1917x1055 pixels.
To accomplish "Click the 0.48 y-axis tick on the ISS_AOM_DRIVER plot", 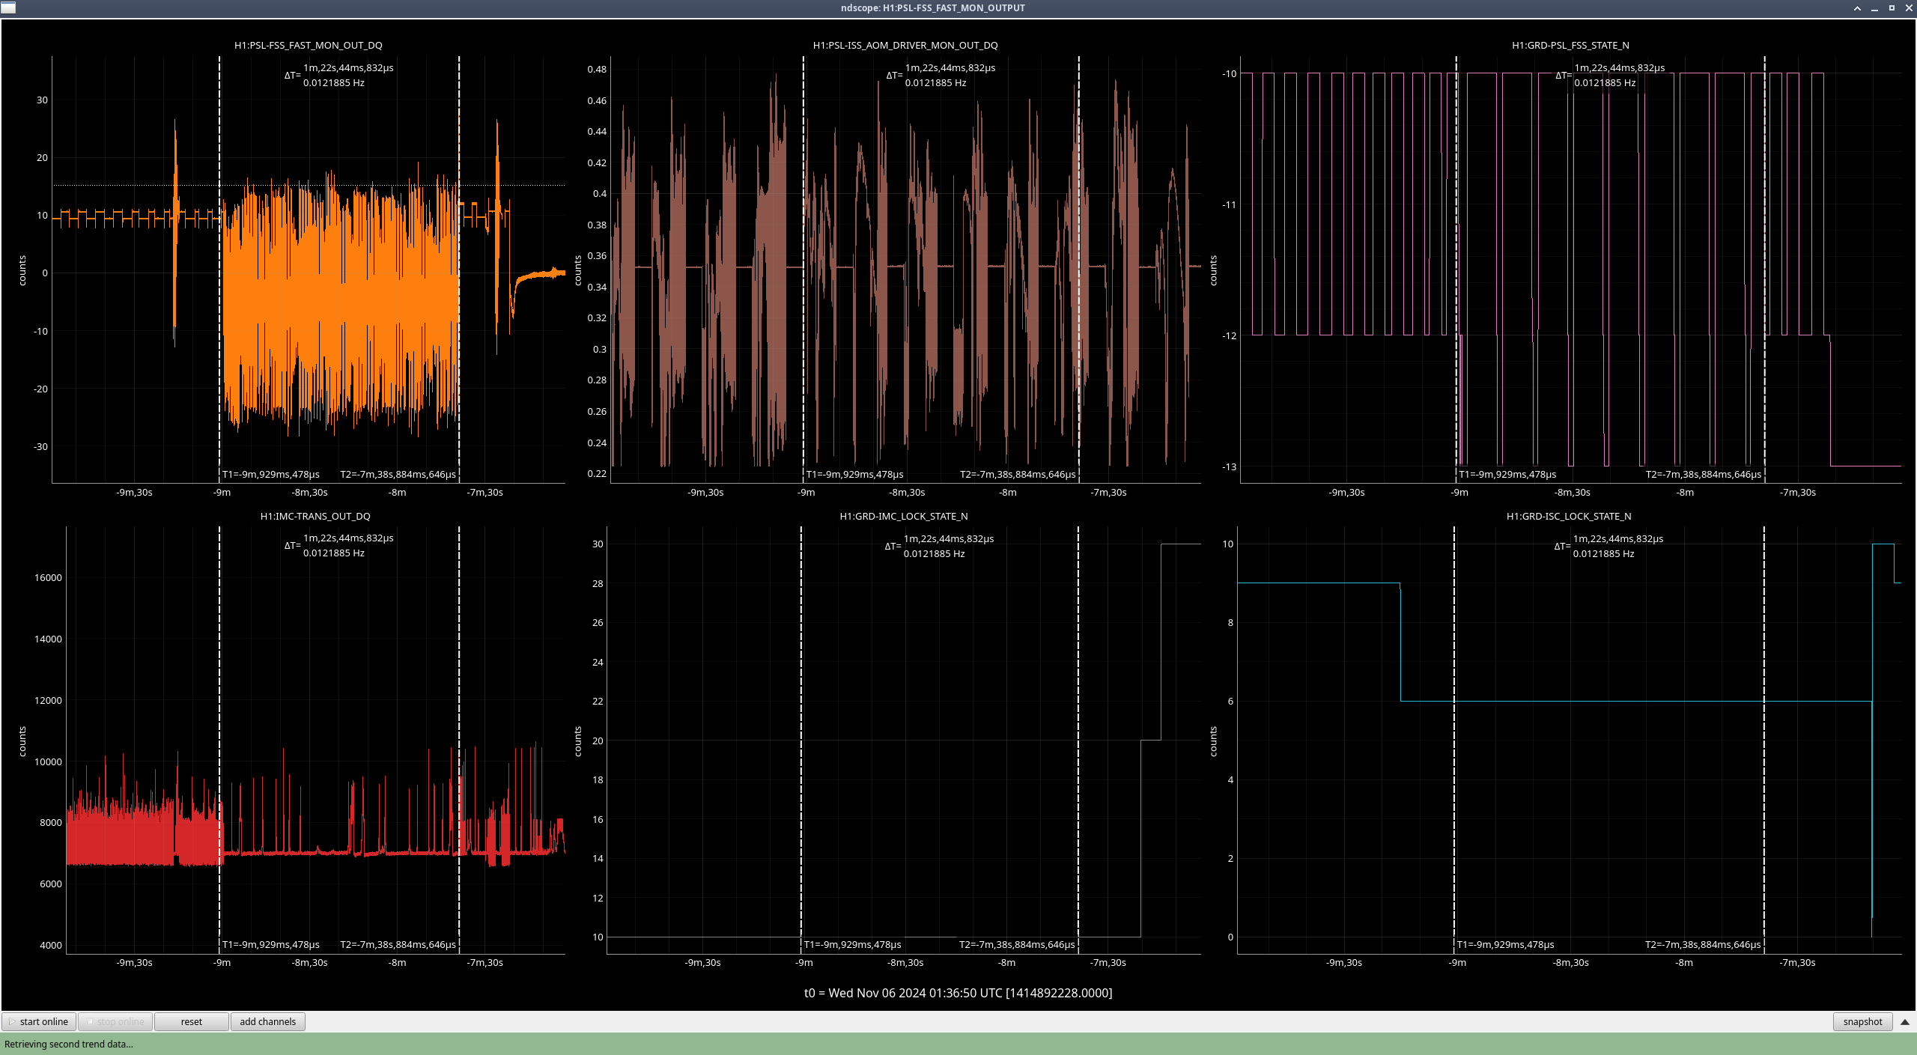I will tap(597, 69).
